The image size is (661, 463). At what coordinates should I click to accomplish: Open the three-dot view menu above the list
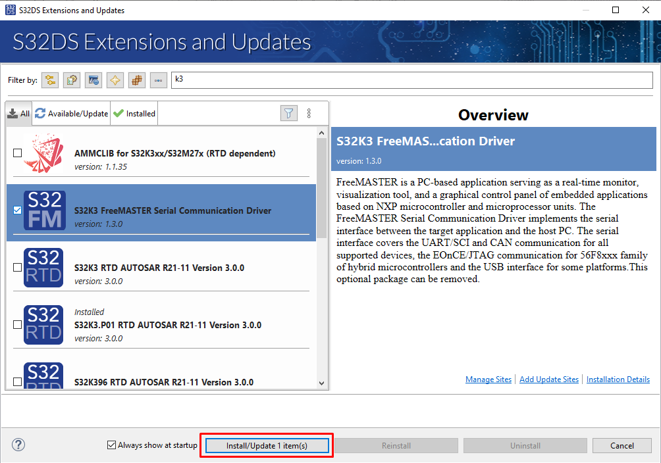click(x=309, y=113)
